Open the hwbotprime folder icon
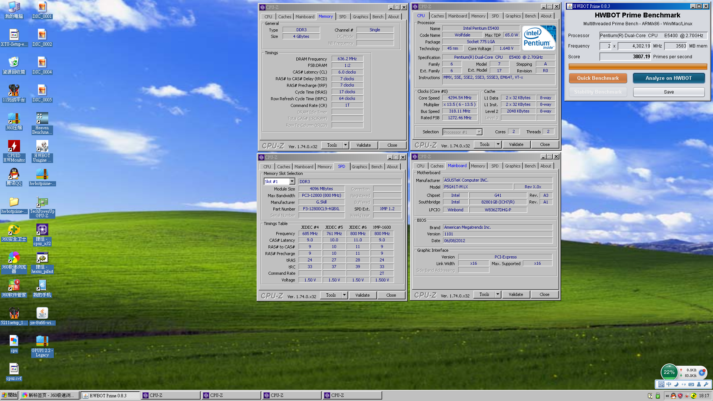This screenshot has width=713, height=401. (14, 205)
